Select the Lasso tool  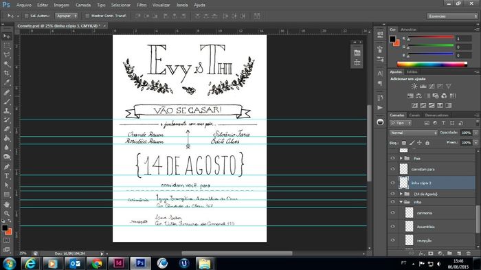pyautogui.click(x=6, y=54)
